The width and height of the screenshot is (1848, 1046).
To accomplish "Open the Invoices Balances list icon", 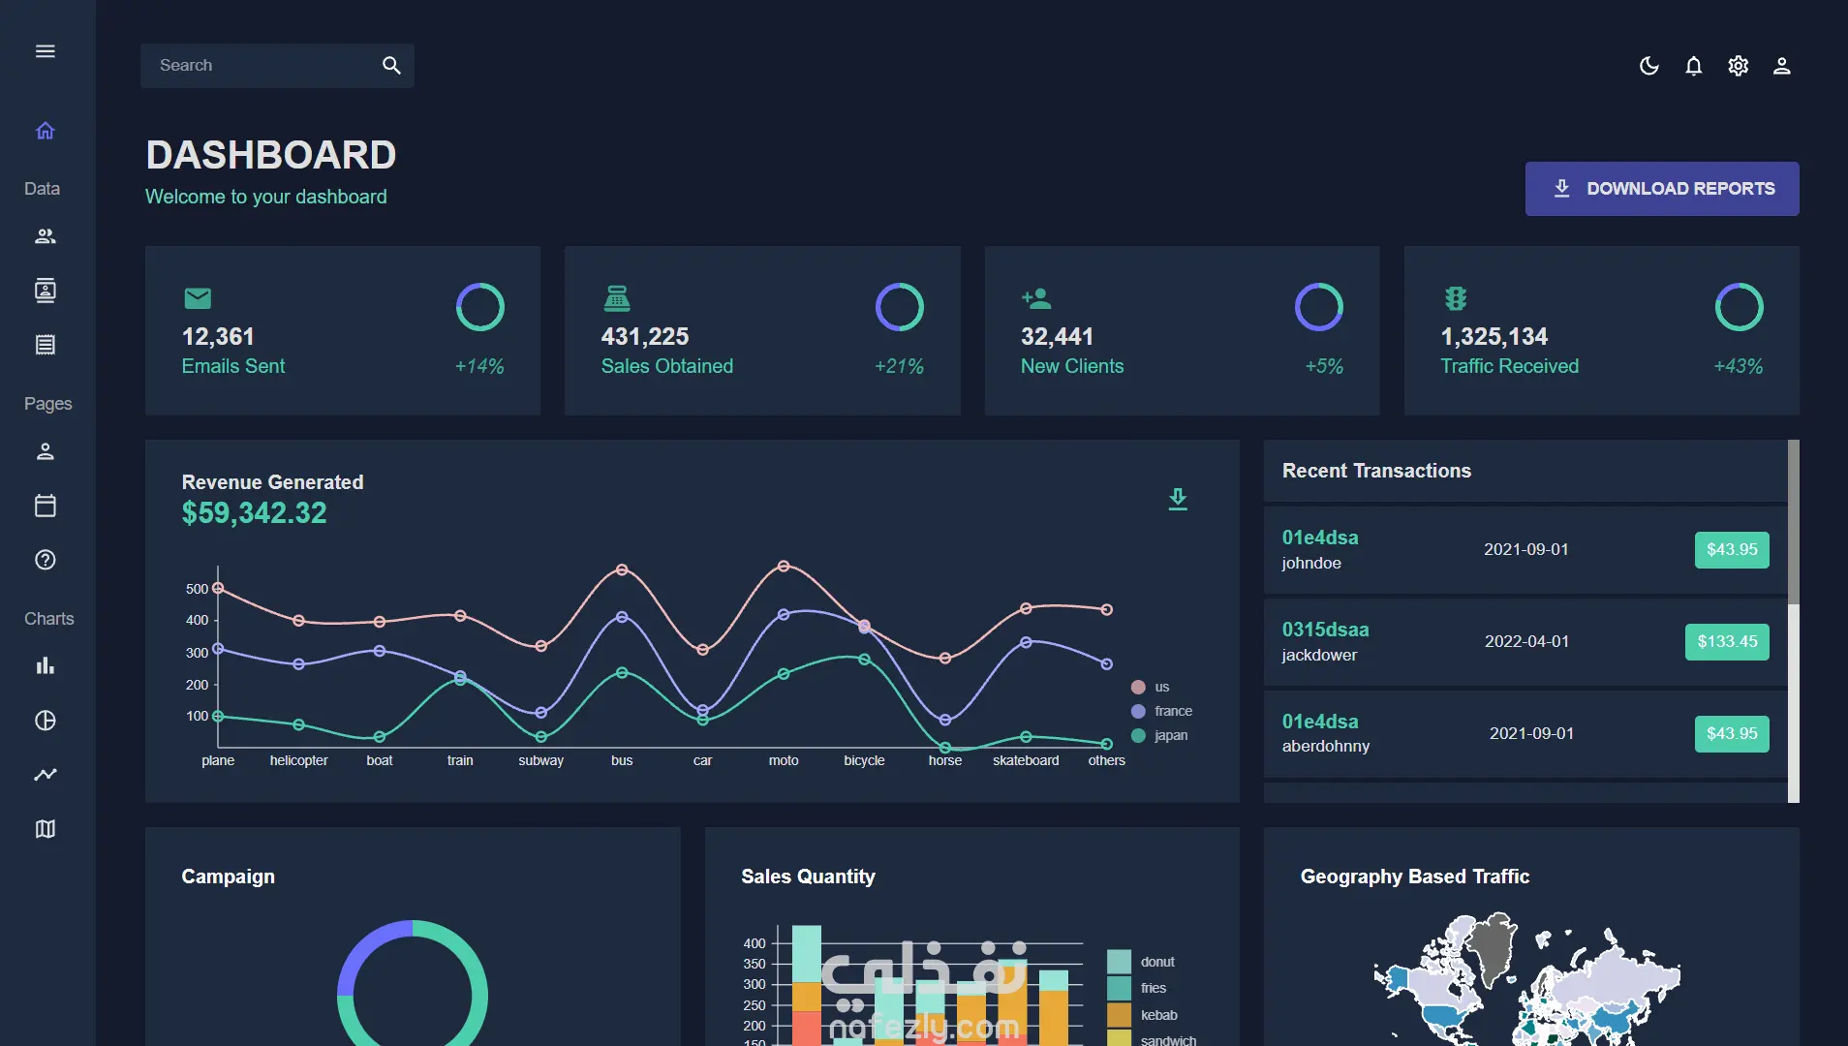I will click(45, 345).
